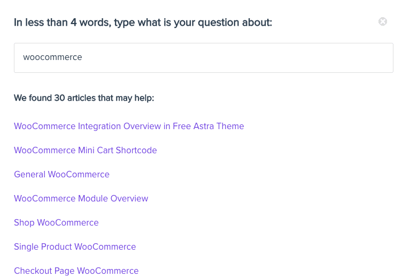The height and width of the screenshot is (277, 402).
Task: View the Checkout Page WooCommerce article
Action: click(x=76, y=271)
